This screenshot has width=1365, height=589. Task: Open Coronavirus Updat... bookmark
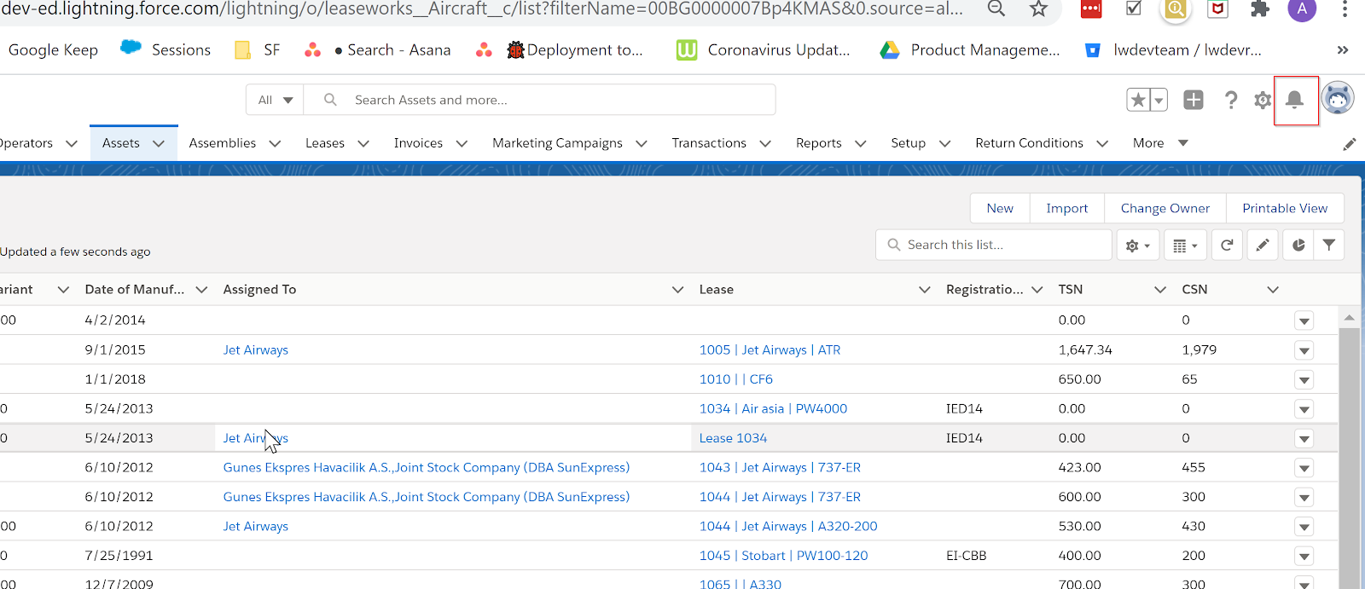point(764,50)
